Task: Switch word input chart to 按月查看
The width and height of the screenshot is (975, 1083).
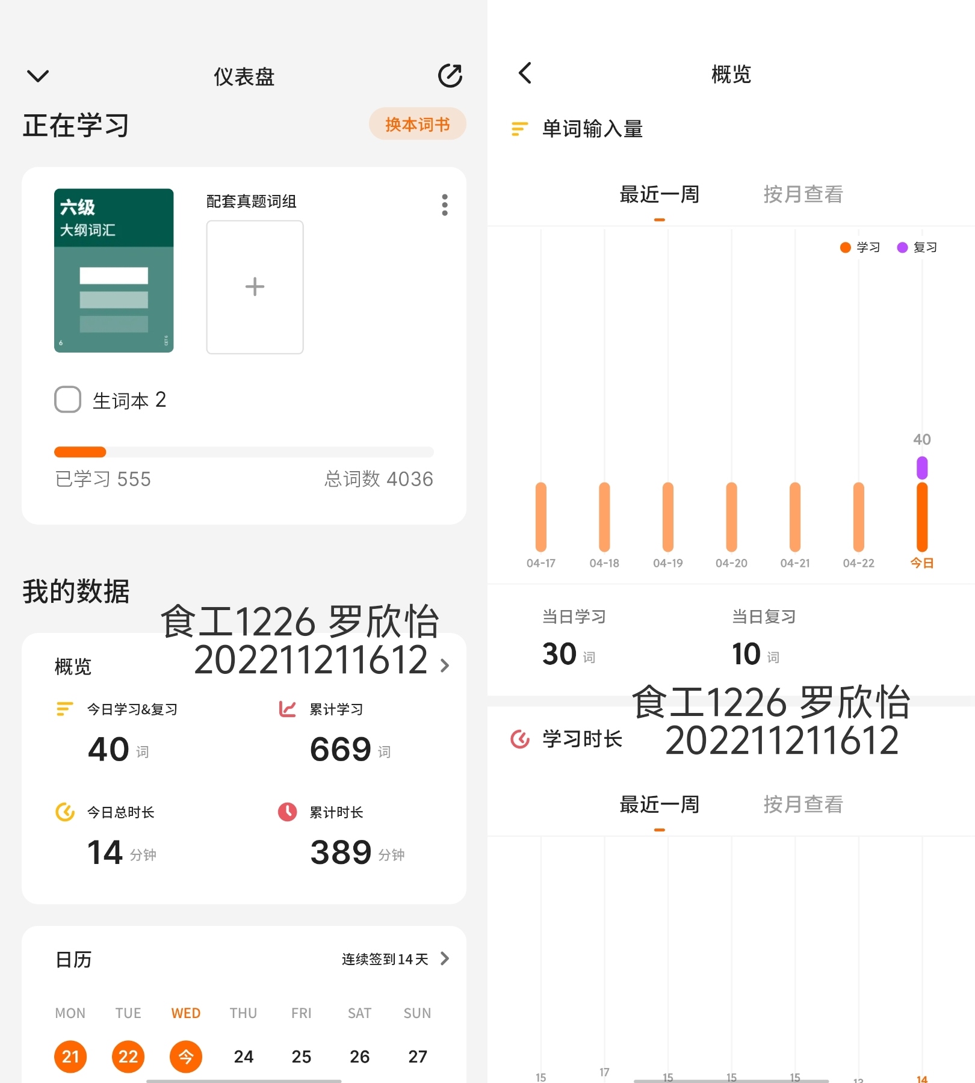Action: (x=803, y=194)
